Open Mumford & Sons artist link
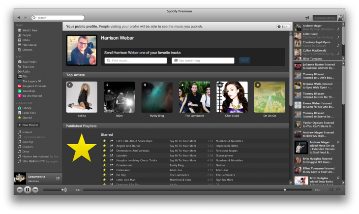 180,180
